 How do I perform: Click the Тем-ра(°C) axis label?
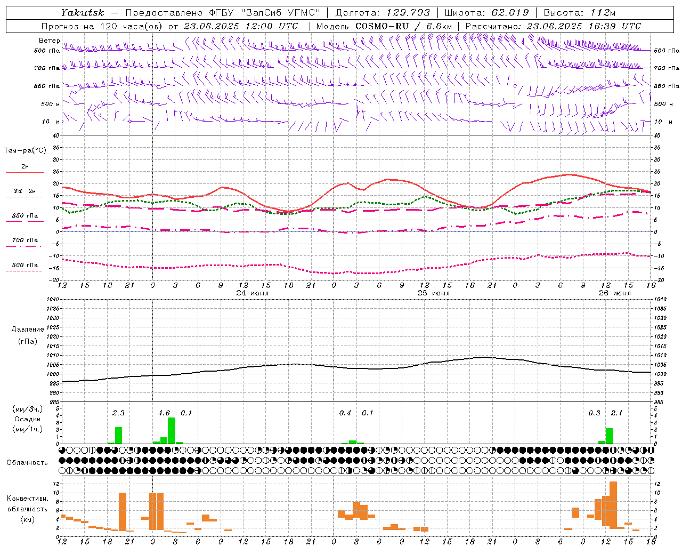click(25, 151)
